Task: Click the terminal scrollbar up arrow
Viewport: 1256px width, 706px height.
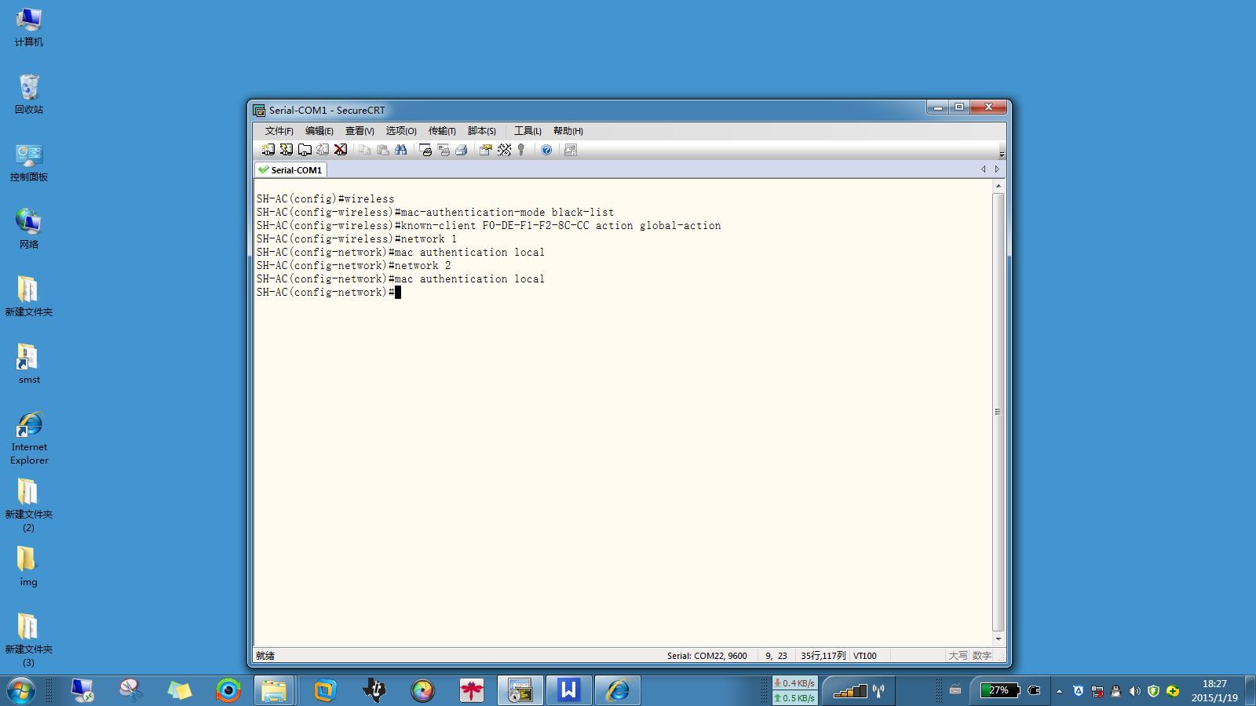Action: (998, 187)
